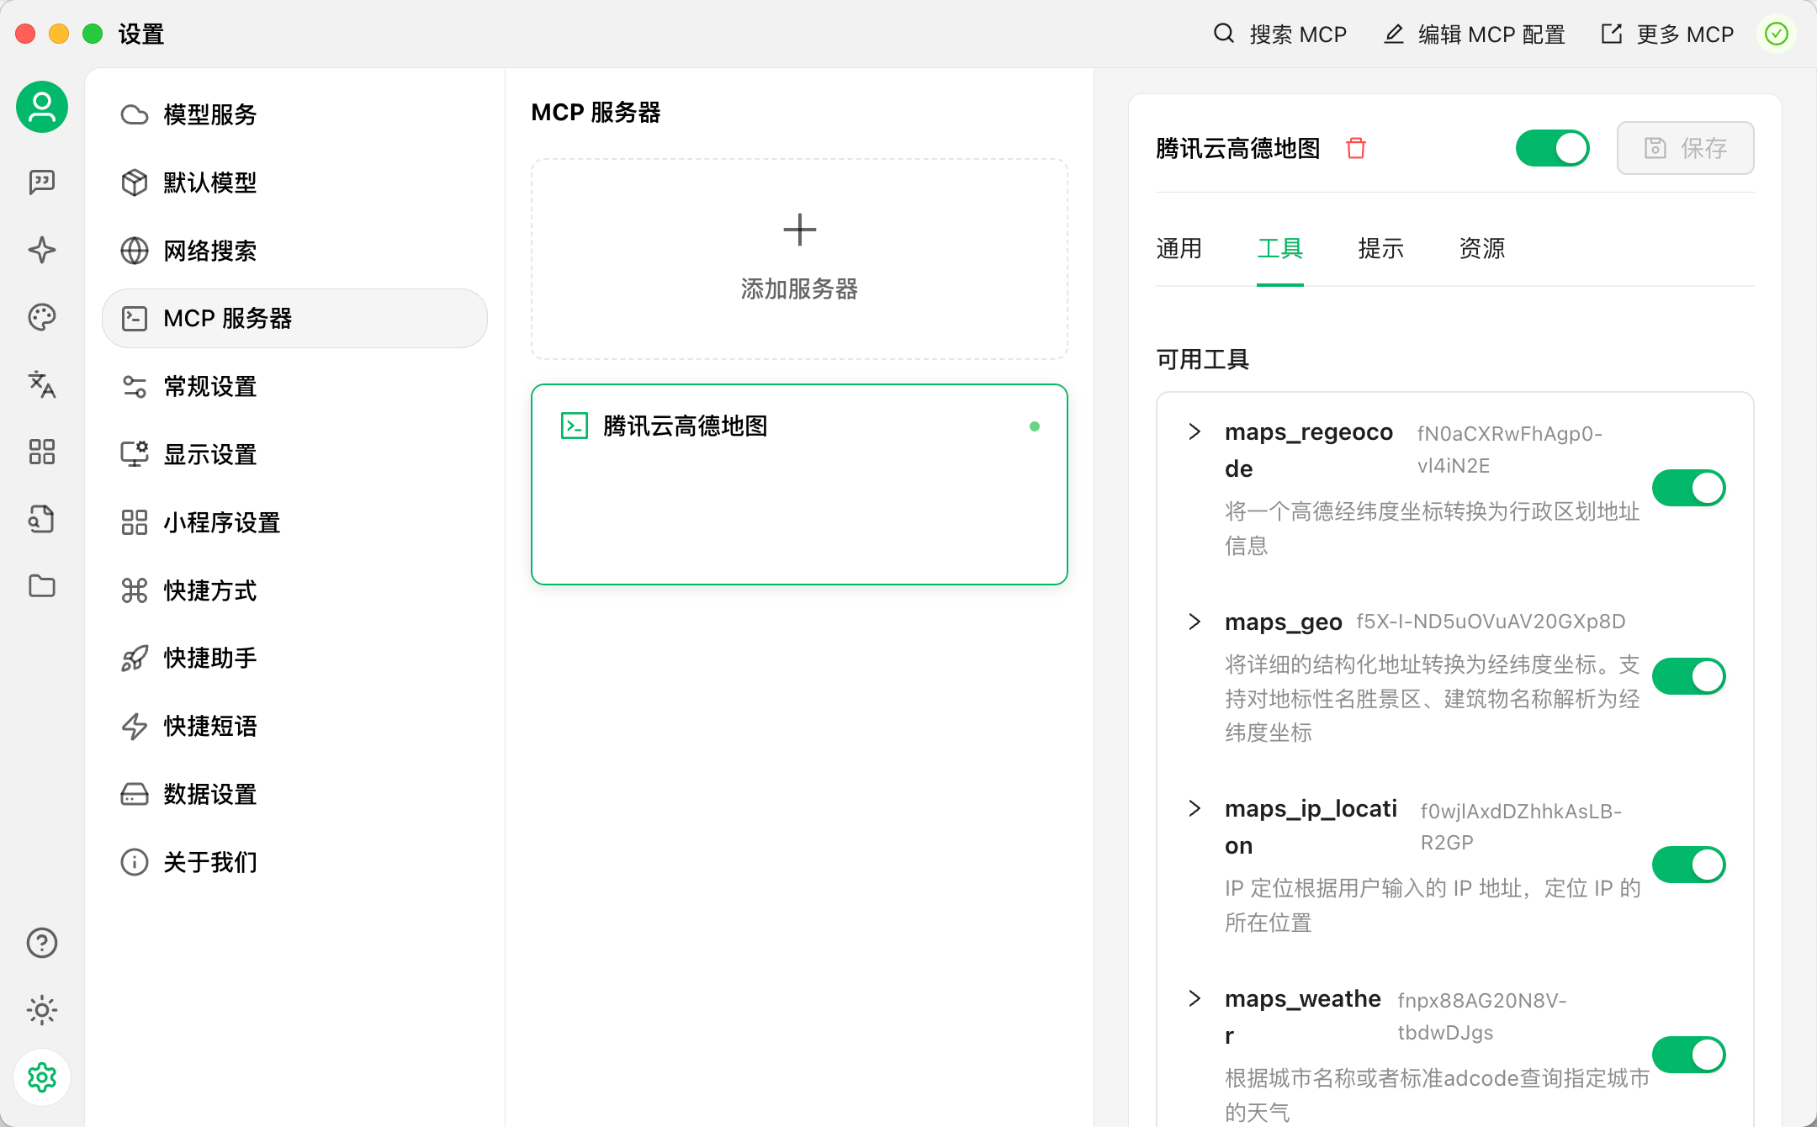This screenshot has width=1817, height=1127.
Task: Expand the maps_geo tool details
Action: [1195, 622]
